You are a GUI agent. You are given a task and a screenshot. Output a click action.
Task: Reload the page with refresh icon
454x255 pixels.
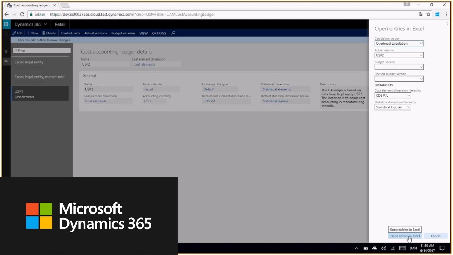pyautogui.click(x=22, y=14)
